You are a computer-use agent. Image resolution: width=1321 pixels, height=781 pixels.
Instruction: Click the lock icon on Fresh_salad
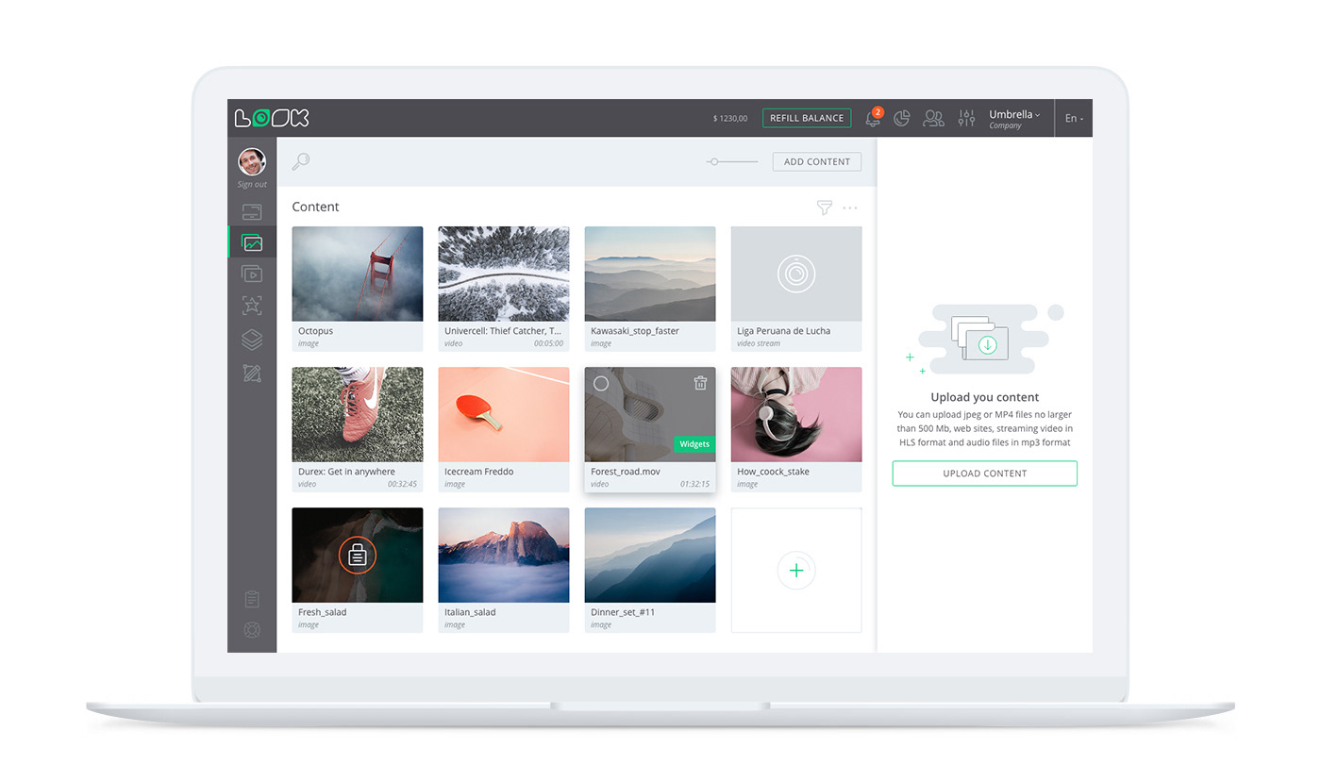[358, 556]
